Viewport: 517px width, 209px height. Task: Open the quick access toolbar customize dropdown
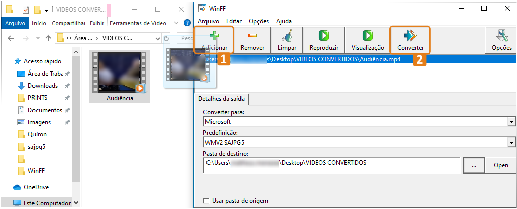(x=46, y=10)
